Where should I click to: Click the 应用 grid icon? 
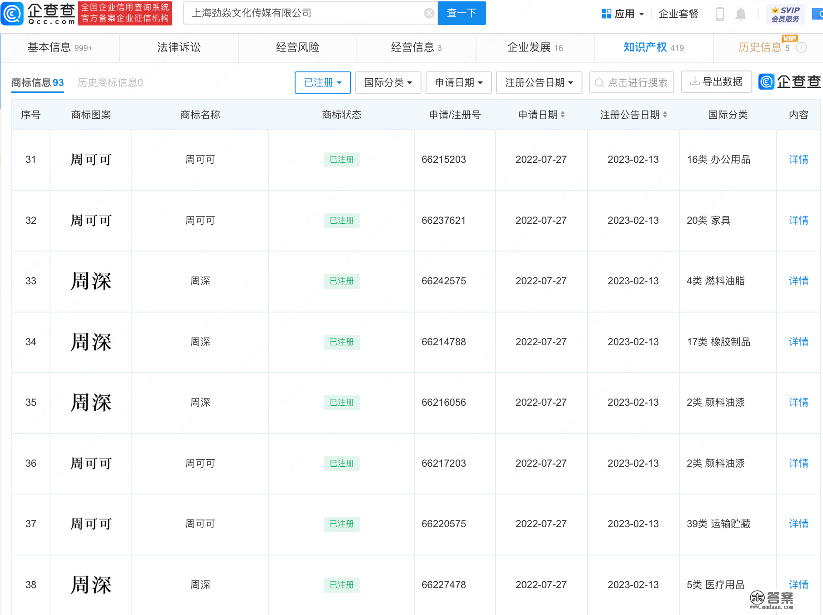pyautogui.click(x=607, y=14)
